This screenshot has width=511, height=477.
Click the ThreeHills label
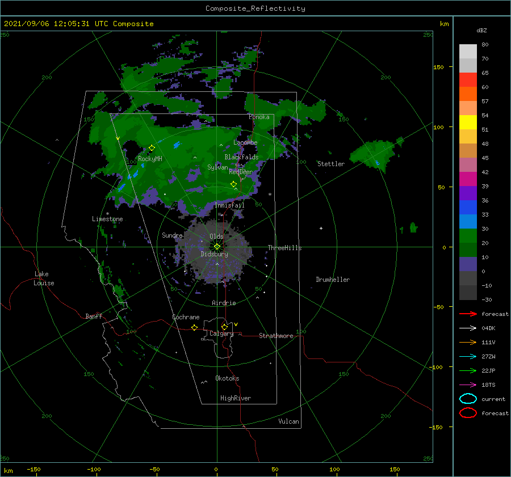284,248
